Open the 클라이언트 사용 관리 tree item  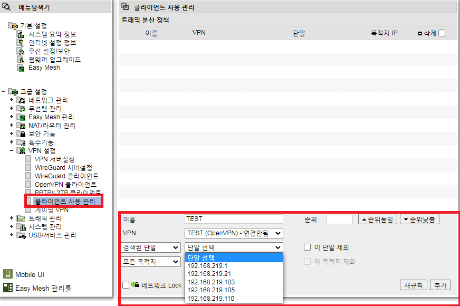tap(65, 202)
